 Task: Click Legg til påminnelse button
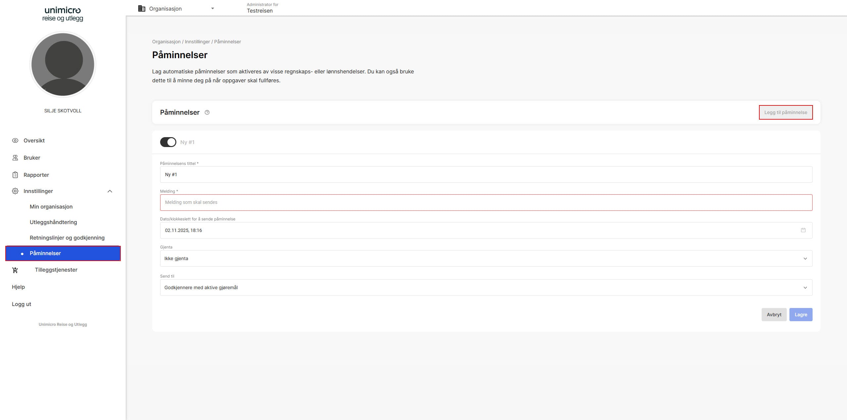point(785,112)
